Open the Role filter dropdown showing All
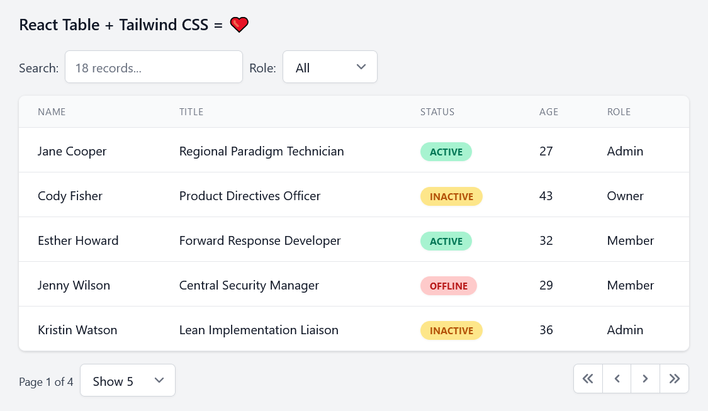 [x=330, y=67]
